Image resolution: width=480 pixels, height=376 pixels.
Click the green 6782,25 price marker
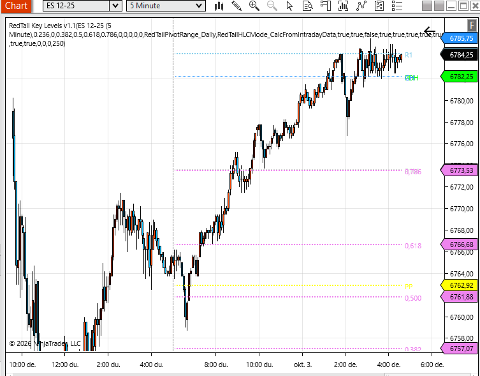[x=460, y=77]
